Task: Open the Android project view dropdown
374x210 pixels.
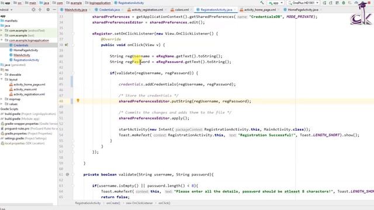Action: point(6,10)
